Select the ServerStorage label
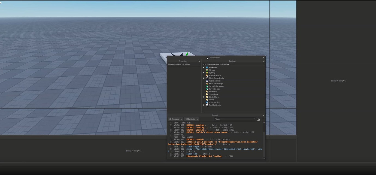Image resolution: width=376 pixels, height=175 pixels. (x=214, y=89)
